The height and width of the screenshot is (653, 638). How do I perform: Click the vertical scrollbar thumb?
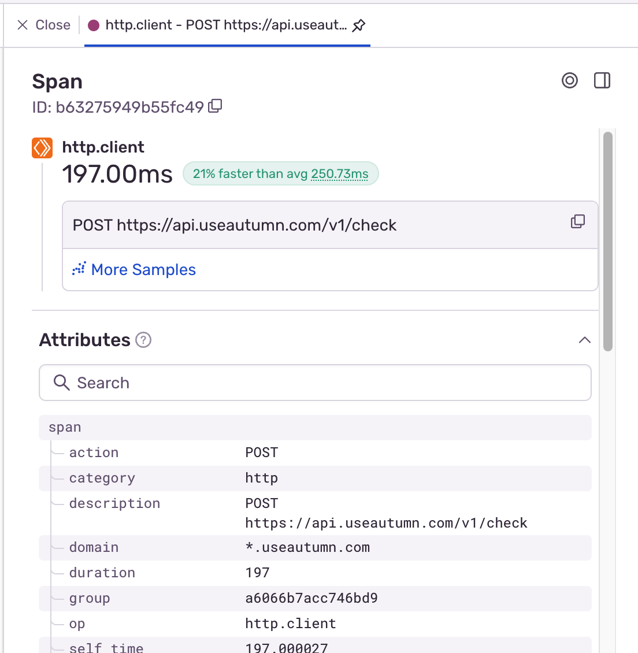(x=607, y=240)
